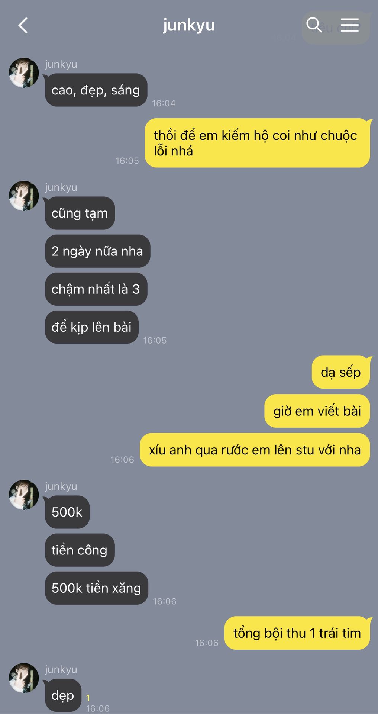Tap 'xíu anh qua rước em' bubble

[x=255, y=450]
